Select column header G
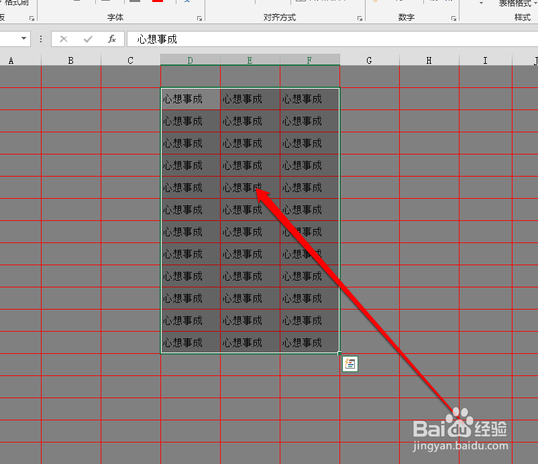Viewport: 538px width, 464px height. pos(369,60)
